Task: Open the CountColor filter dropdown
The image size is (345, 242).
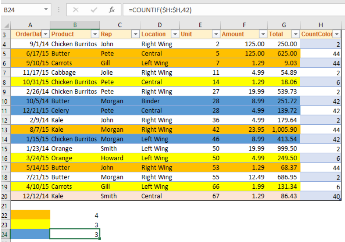Action: (x=337, y=34)
